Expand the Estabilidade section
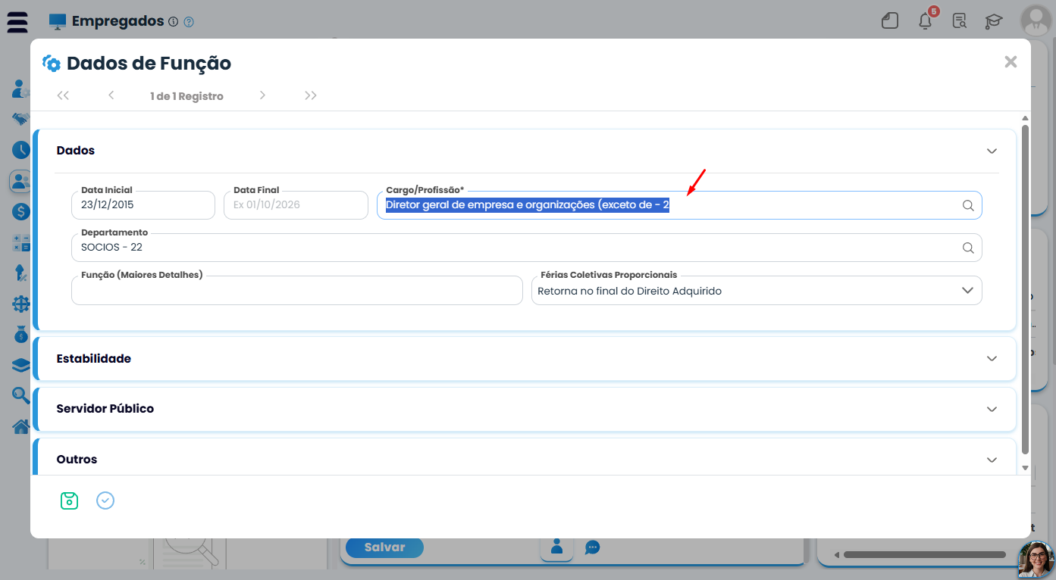Viewport: 1056px width, 580px height. [992, 359]
